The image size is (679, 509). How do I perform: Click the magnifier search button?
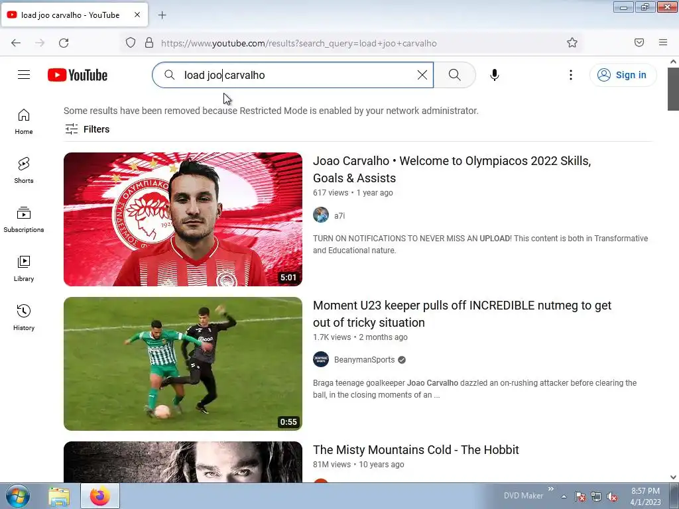[x=455, y=75]
